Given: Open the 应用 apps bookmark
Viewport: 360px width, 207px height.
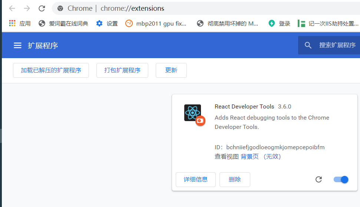Looking at the screenshot, I should 20,23.
